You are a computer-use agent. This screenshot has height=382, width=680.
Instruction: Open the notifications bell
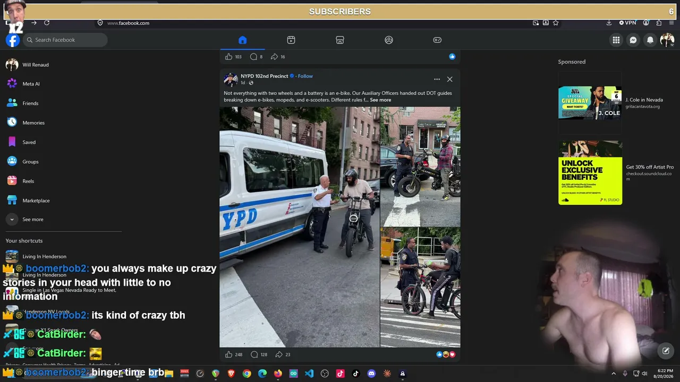[x=650, y=40]
